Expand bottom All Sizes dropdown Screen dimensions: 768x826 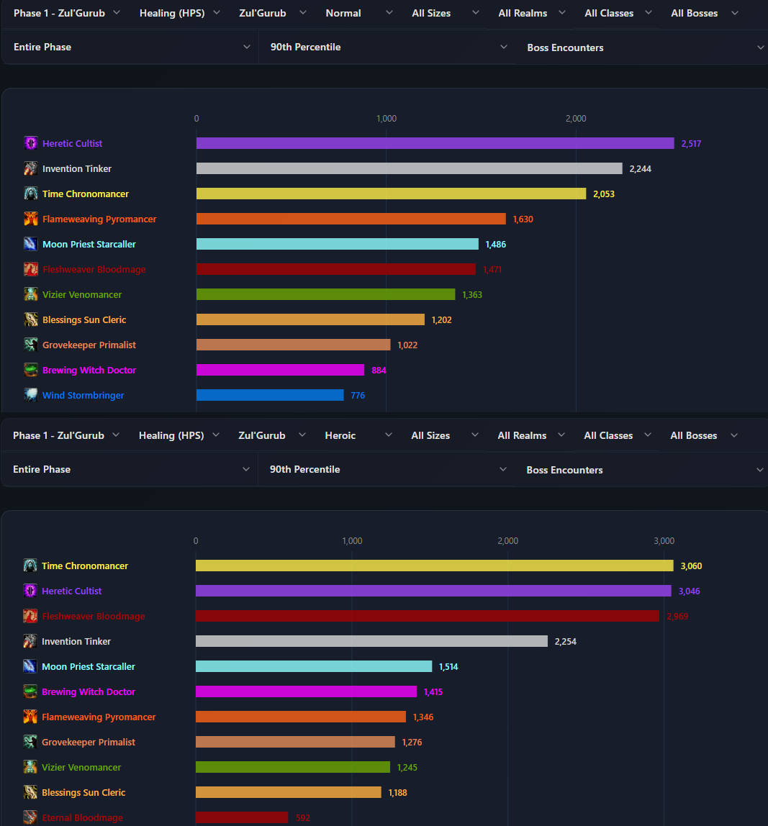coord(445,435)
